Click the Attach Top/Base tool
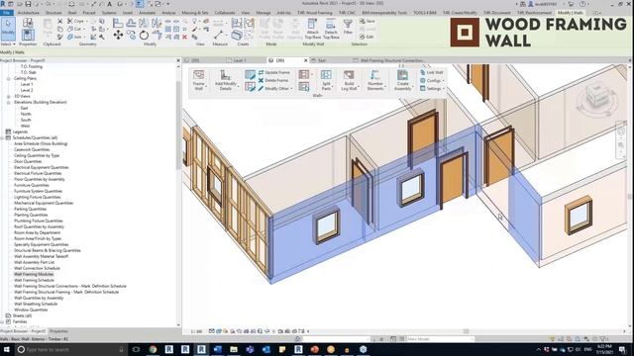This screenshot has height=356, width=634. coord(313,29)
